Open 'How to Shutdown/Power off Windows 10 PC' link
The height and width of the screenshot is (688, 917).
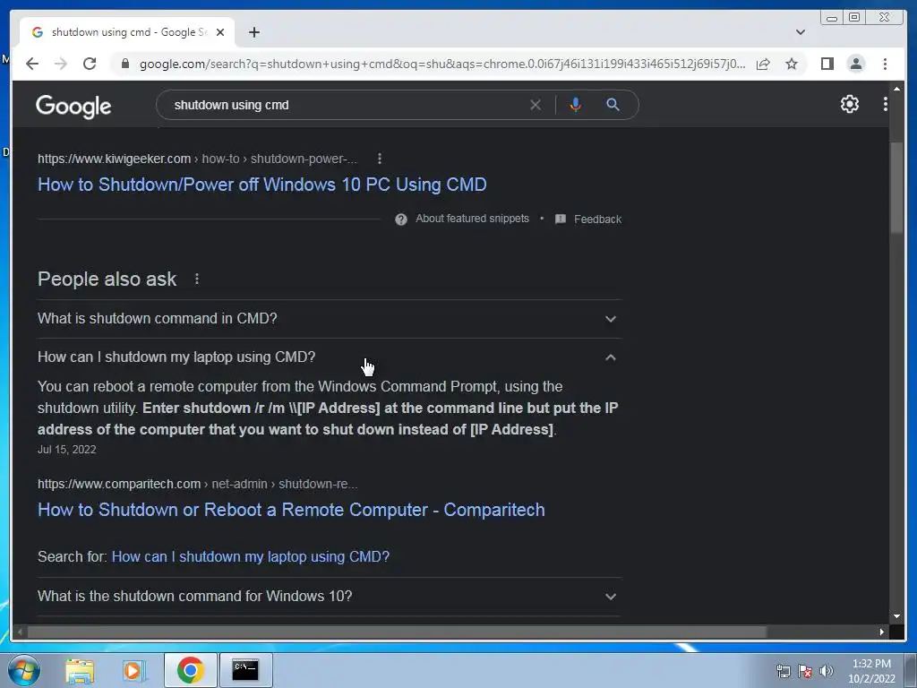(x=262, y=185)
